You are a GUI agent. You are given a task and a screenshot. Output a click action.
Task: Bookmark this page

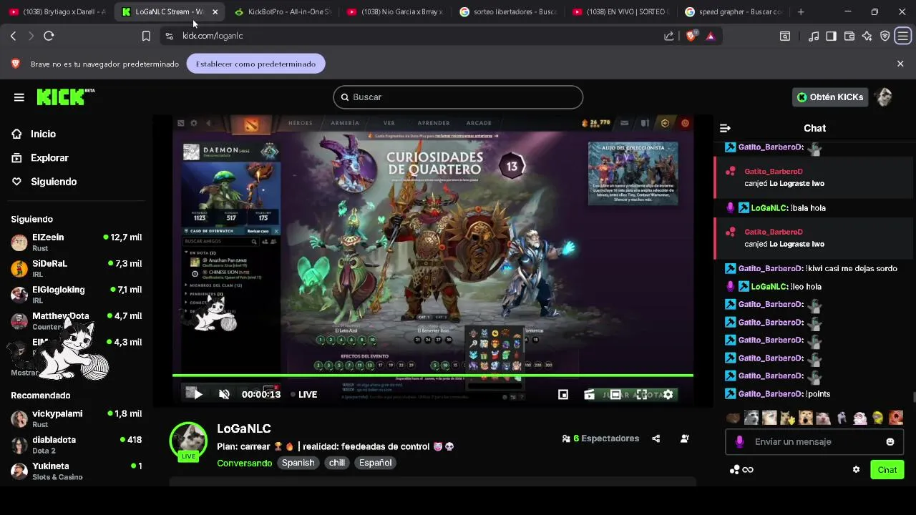point(146,36)
